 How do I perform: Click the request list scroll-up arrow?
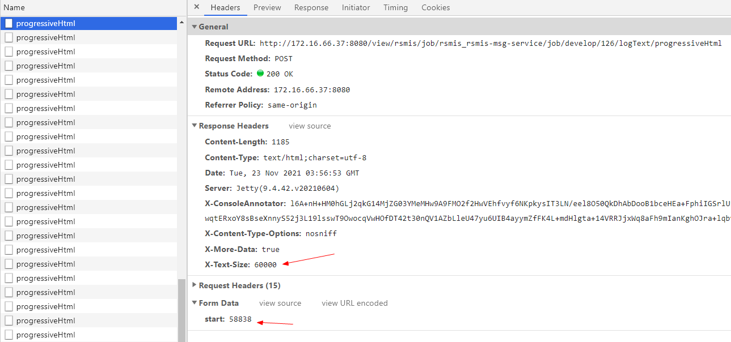[x=181, y=23]
